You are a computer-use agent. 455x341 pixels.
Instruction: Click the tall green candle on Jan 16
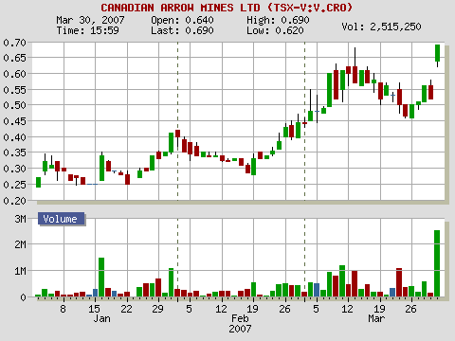pos(101,168)
